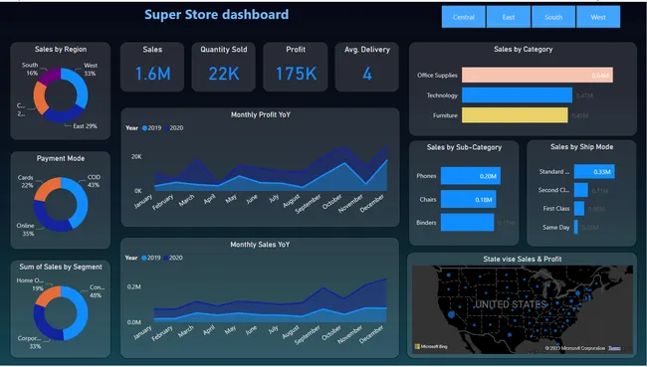Screen dimensions: 647x367
Task: Click the Payment Mode chart title
Action: coord(61,158)
